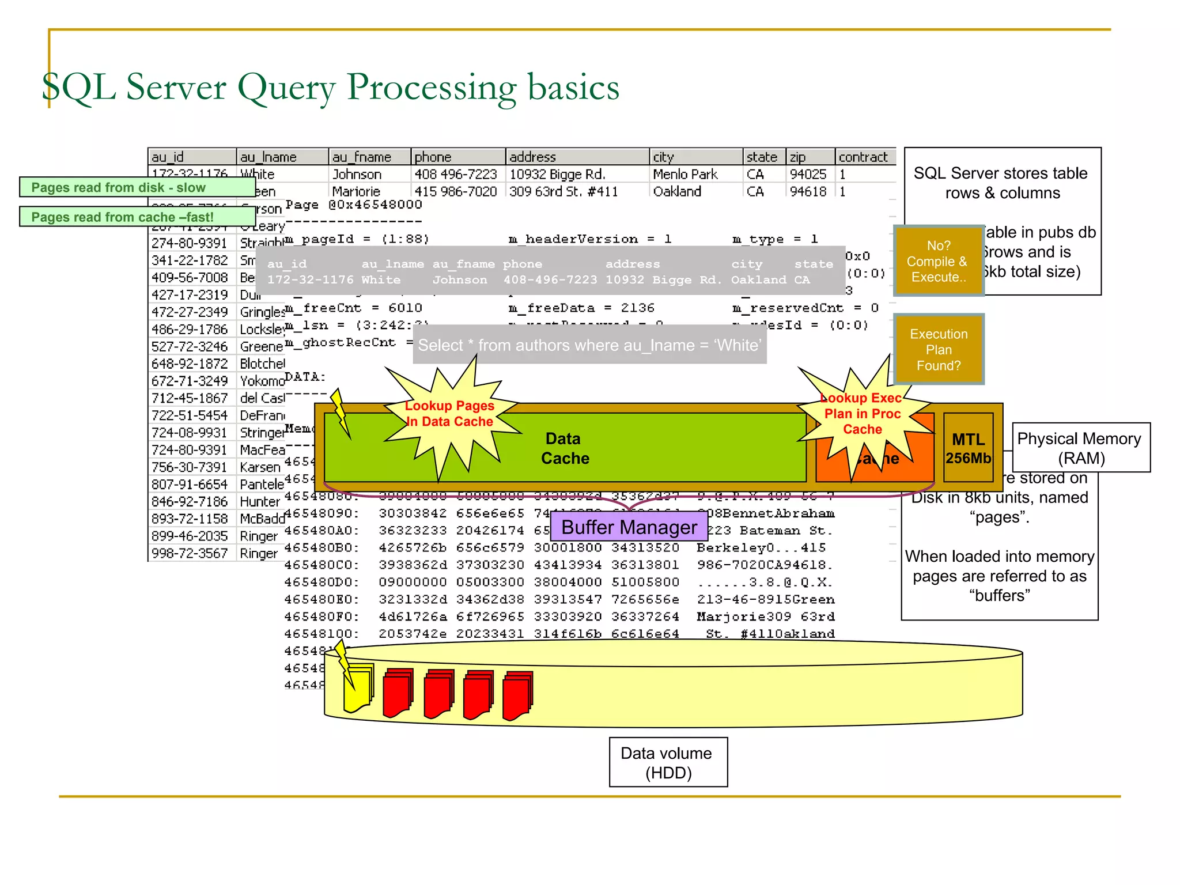Click the MTL 256Mb block
Image resolution: width=1180 pixels, height=885 pixels.
point(968,448)
